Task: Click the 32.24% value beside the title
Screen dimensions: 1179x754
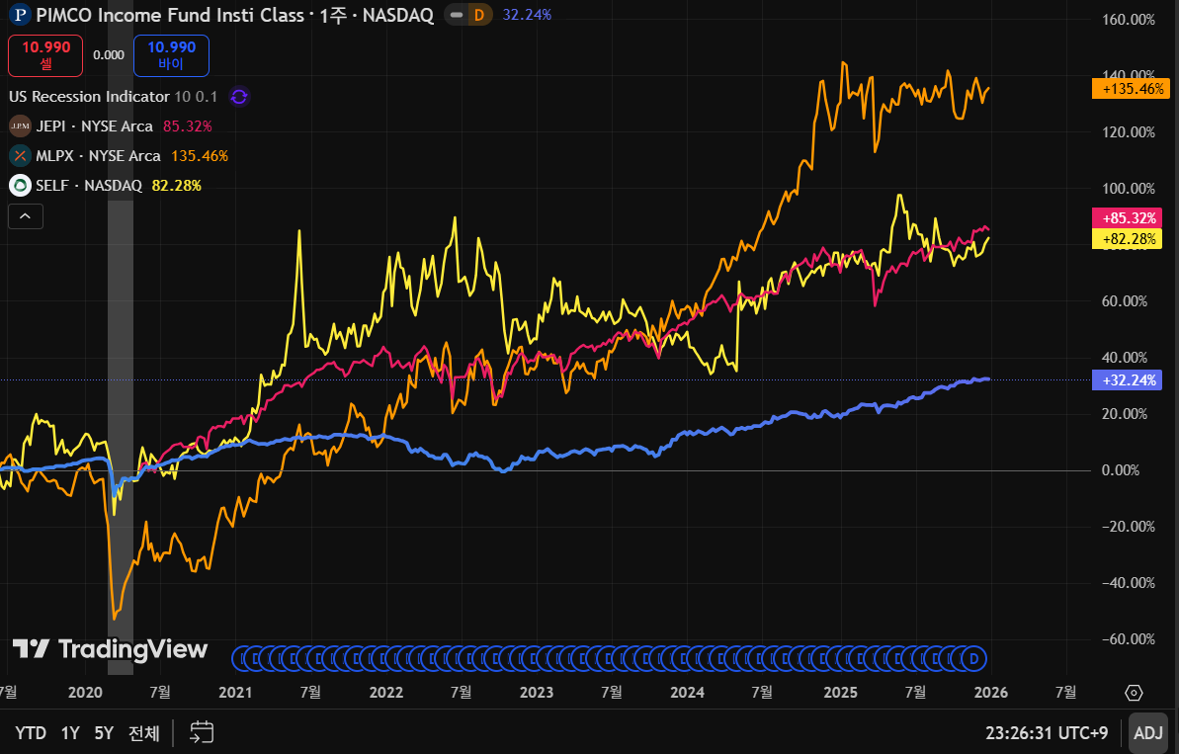Action: coord(527,15)
